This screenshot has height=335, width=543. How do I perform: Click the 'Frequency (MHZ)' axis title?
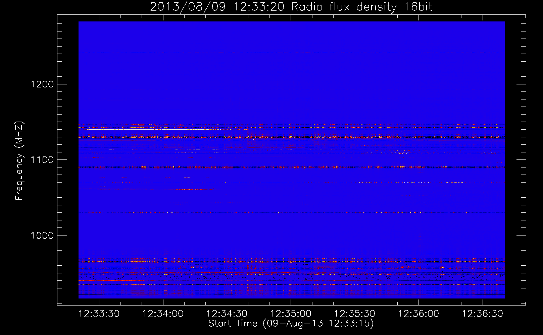19,161
